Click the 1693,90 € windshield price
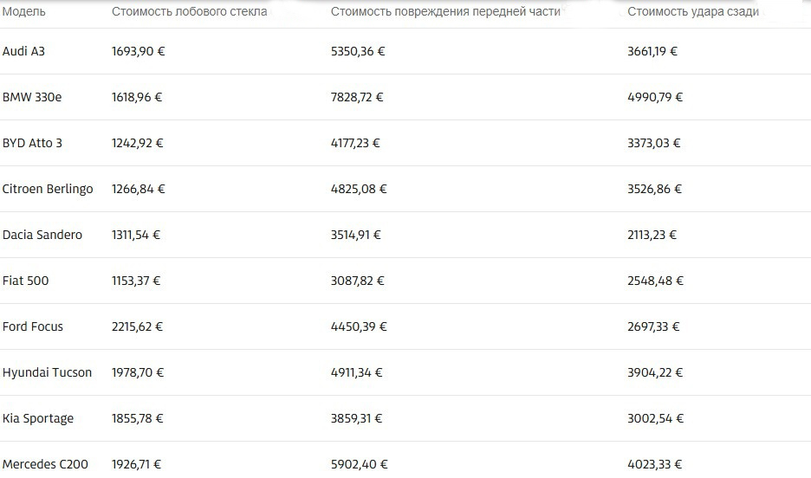Viewport: 811px width, 478px height. (138, 51)
